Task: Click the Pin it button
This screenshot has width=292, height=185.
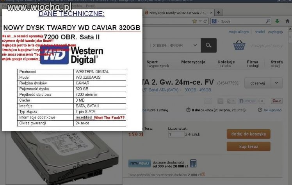Action: [277, 101]
